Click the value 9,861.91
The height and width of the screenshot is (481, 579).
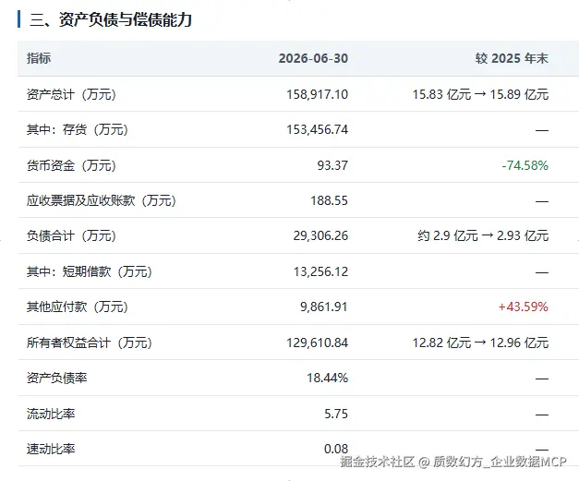coord(324,307)
